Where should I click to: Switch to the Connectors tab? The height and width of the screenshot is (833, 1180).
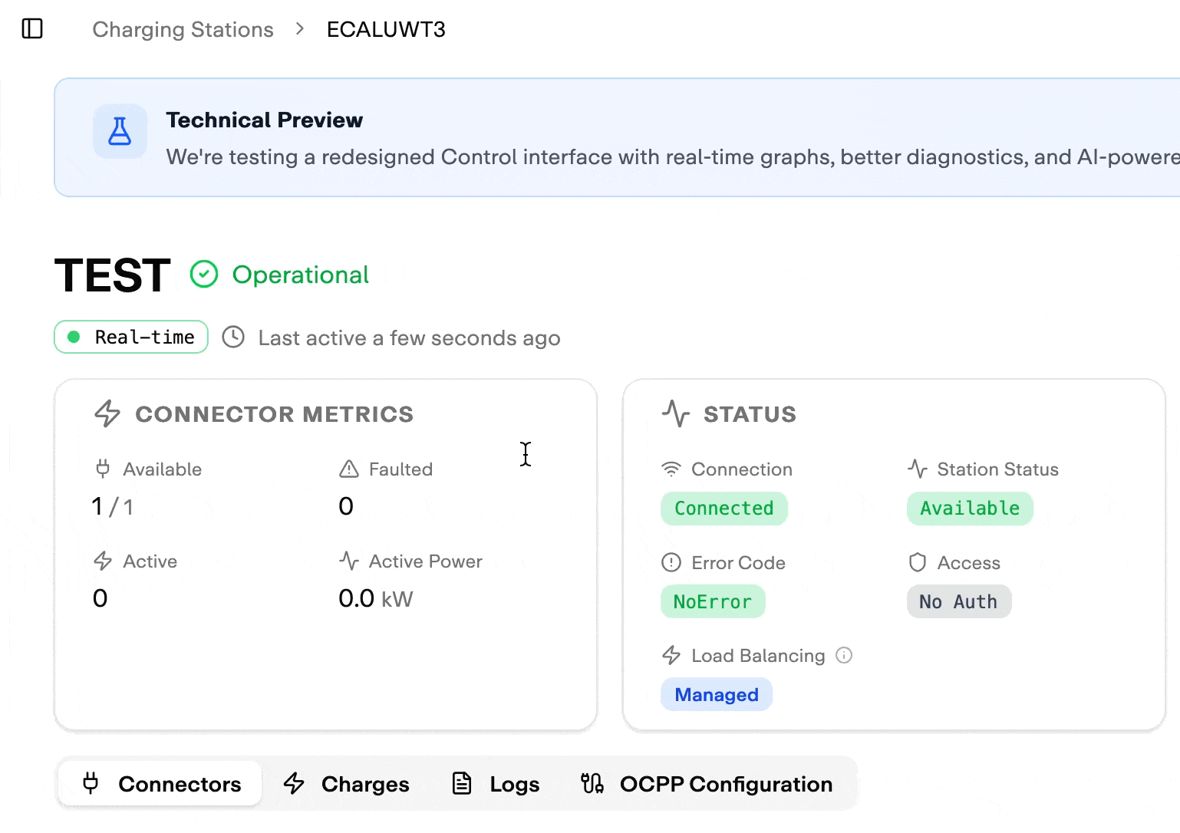pyautogui.click(x=161, y=784)
